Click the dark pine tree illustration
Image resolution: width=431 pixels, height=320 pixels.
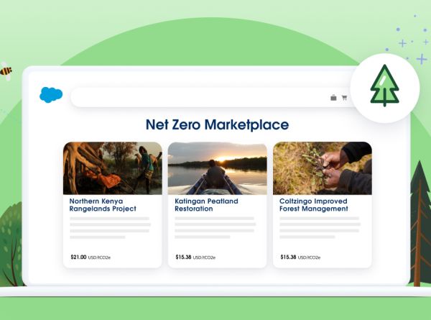click(x=420, y=224)
